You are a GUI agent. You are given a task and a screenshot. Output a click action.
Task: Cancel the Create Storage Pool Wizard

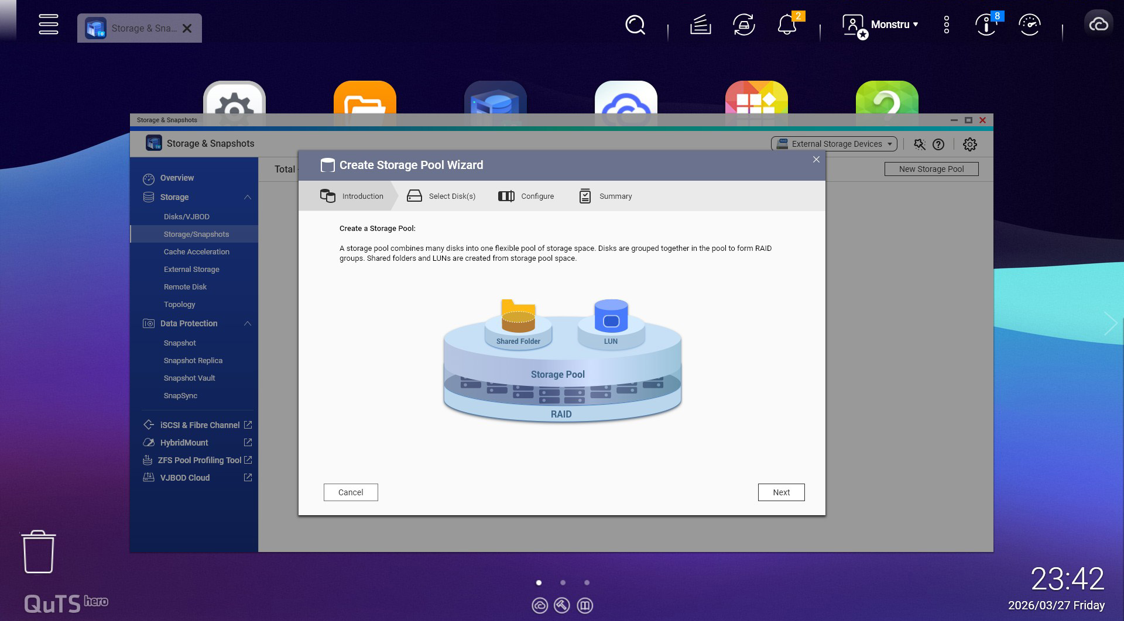click(351, 492)
